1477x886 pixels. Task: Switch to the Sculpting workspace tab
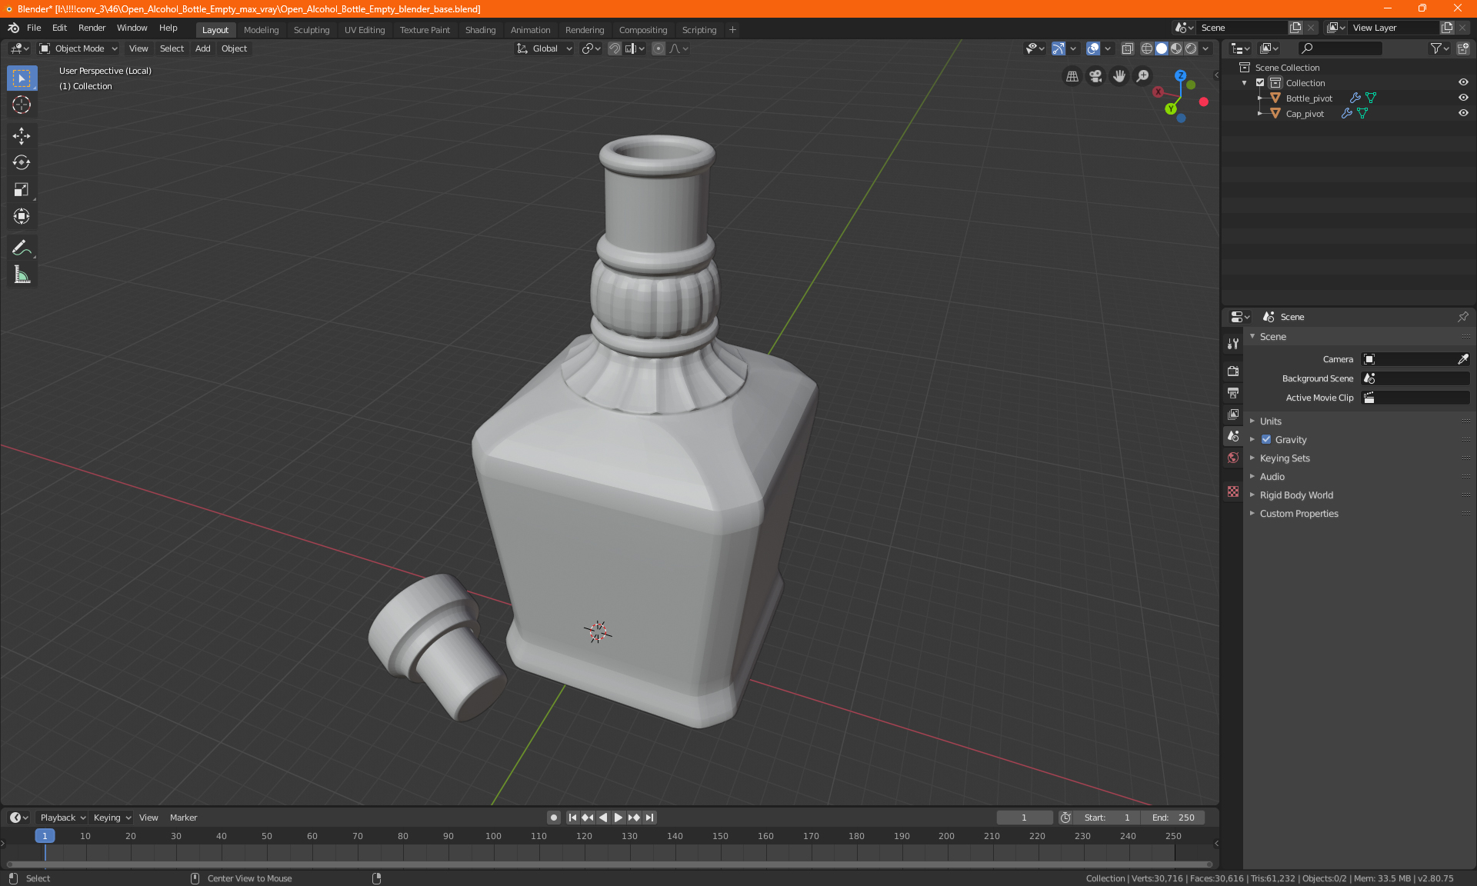pyautogui.click(x=311, y=30)
